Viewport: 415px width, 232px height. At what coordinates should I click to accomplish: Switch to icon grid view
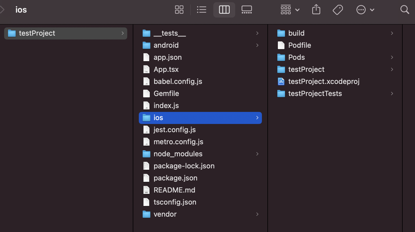coord(179,10)
